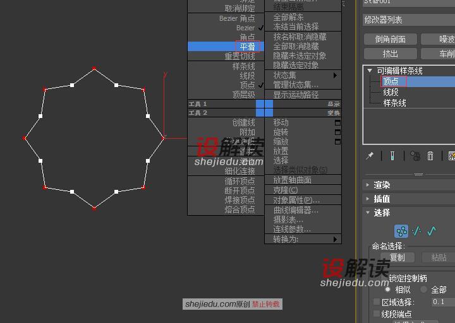Choose 断开顶点 menu entry

[x=240, y=191]
